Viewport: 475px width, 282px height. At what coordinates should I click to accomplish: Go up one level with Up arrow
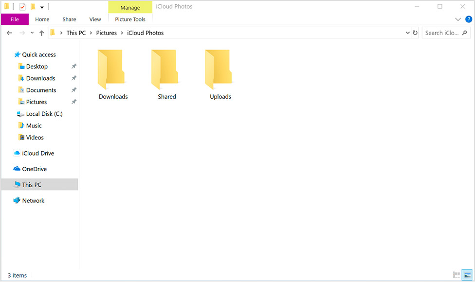41,33
